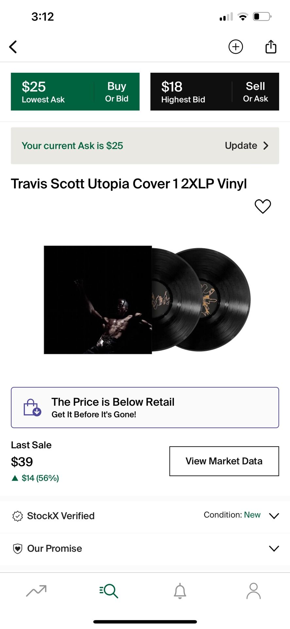290x629 pixels.
Task: Tap The Price is Below Retail banner
Action: point(145,408)
